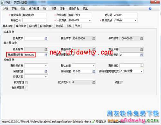The width and height of the screenshot is (161, 125).
Task: Click 提取组合 in toolbar
Action: coord(74,9)
